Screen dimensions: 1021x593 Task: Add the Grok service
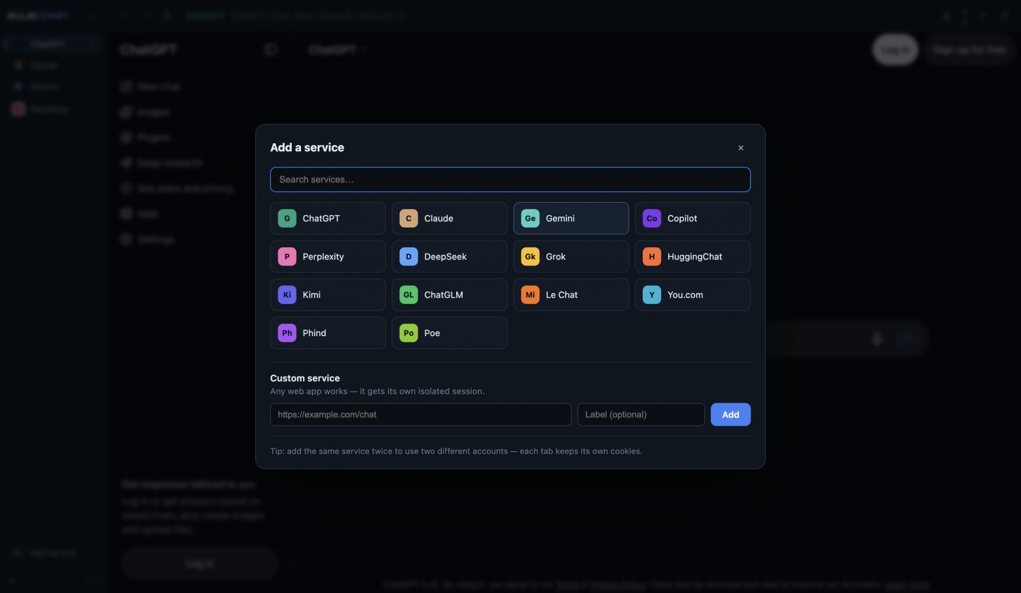(571, 256)
